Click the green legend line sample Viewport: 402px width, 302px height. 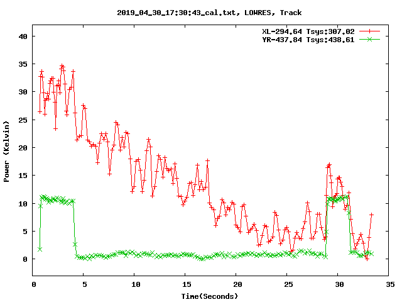click(x=369, y=39)
